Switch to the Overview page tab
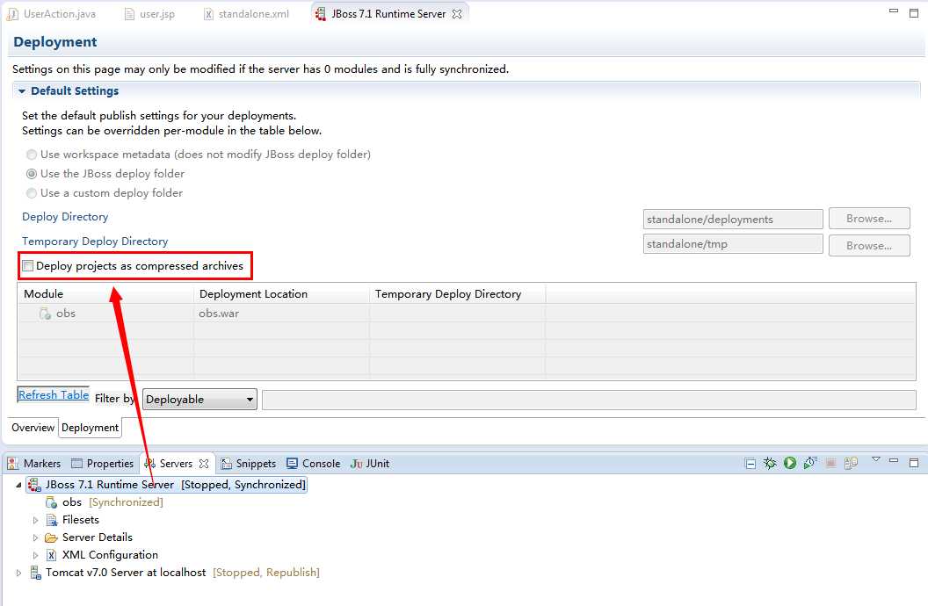The height and width of the screenshot is (606, 928). (33, 428)
